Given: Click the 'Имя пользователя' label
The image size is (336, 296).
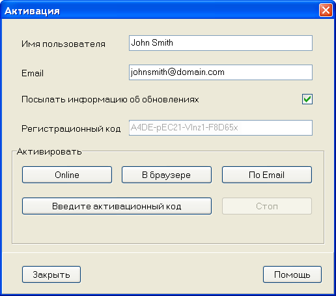Looking at the screenshot, I should coord(63,44).
